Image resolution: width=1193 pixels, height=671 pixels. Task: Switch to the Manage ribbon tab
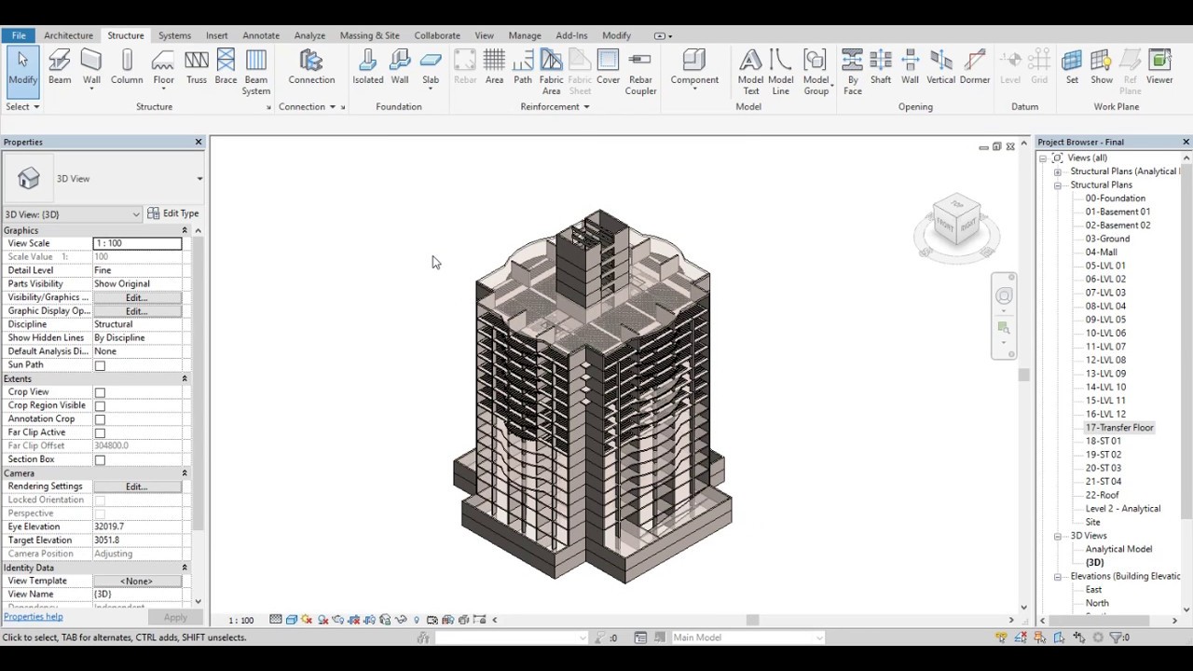coord(525,35)
